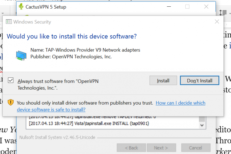Click the Nullsoft Install System version text
Image resolution: width=231 pixels, height=154 pixels.
point(57,138)
